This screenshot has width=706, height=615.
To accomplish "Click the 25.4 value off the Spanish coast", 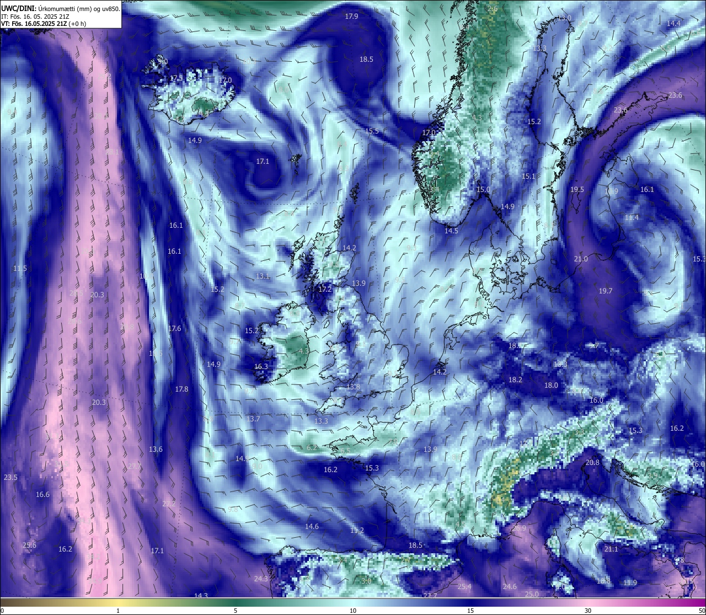I will tap(464, 587).
